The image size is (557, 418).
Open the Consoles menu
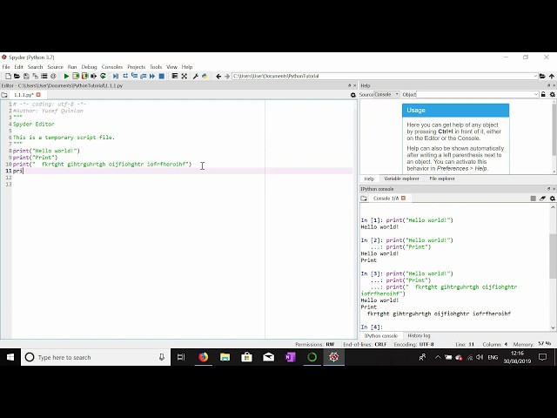click(x=112, y=67)
